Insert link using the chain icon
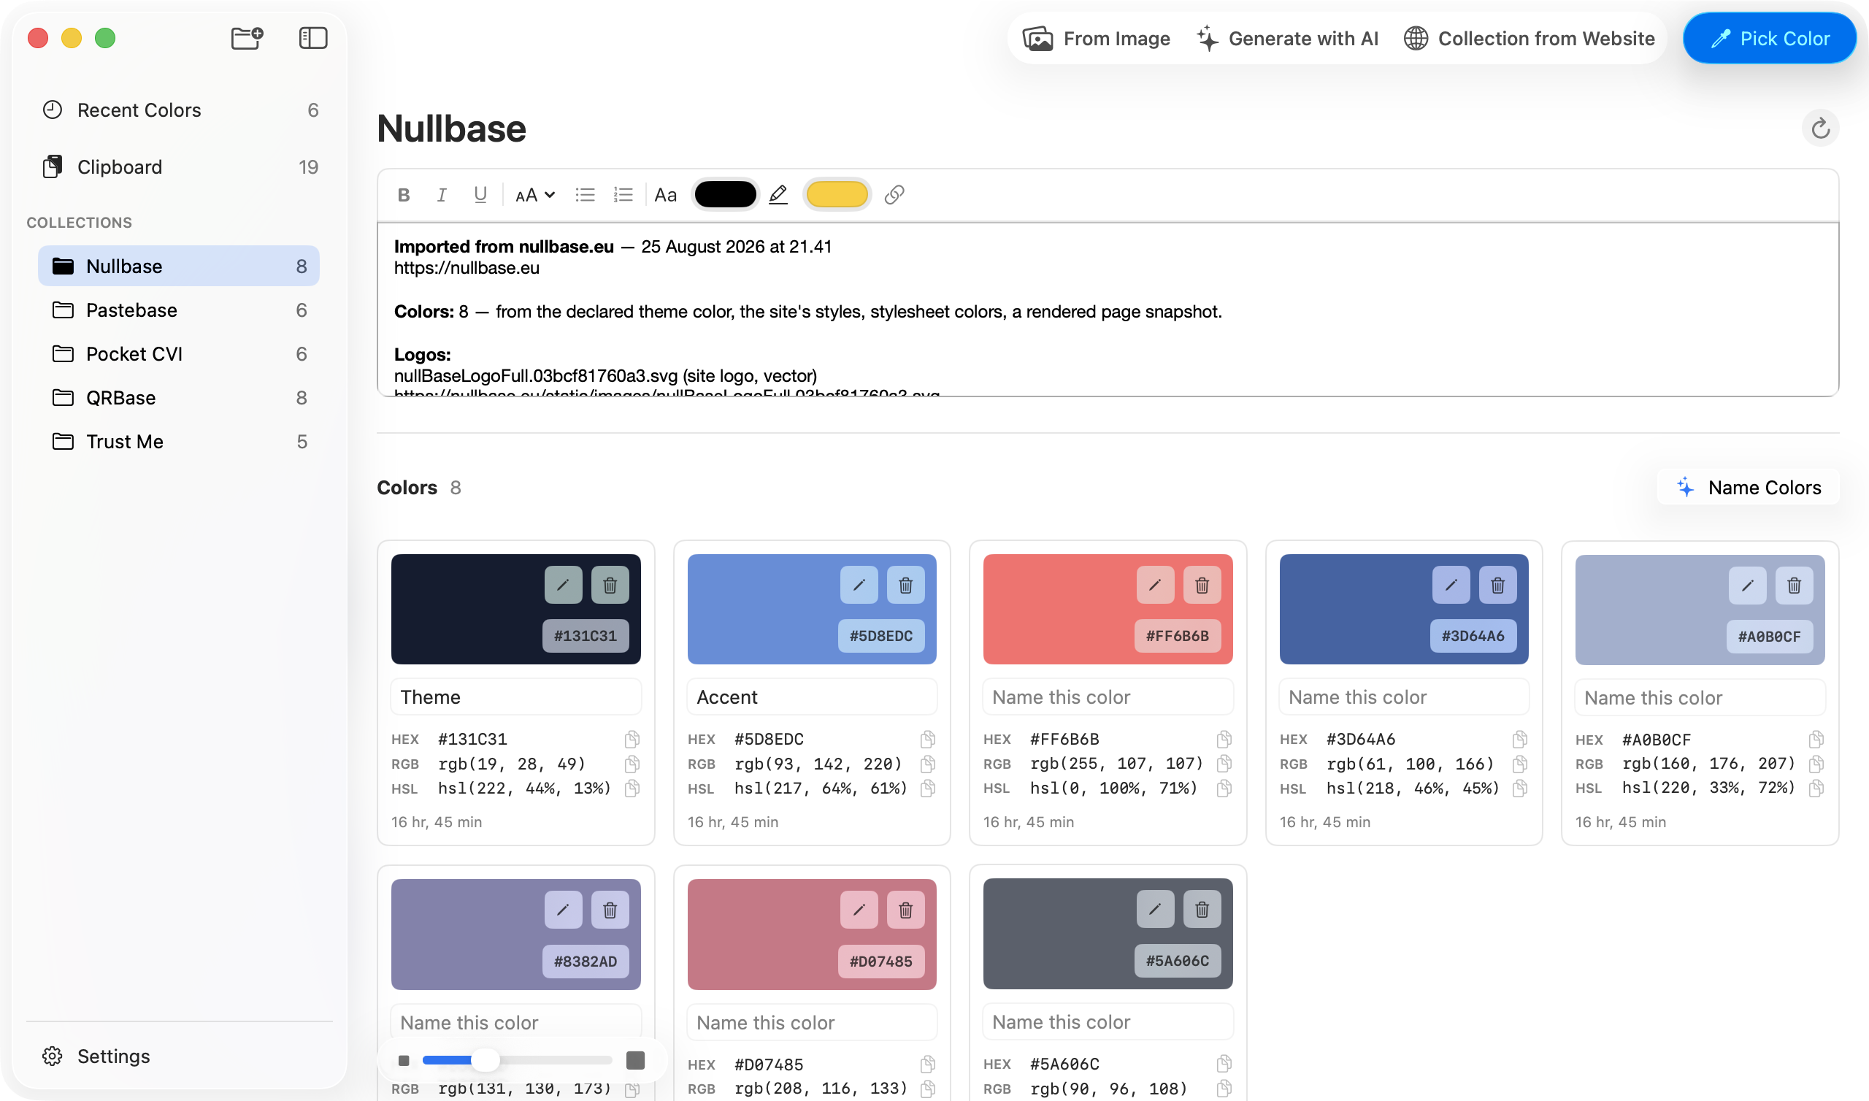 point(894,195)
